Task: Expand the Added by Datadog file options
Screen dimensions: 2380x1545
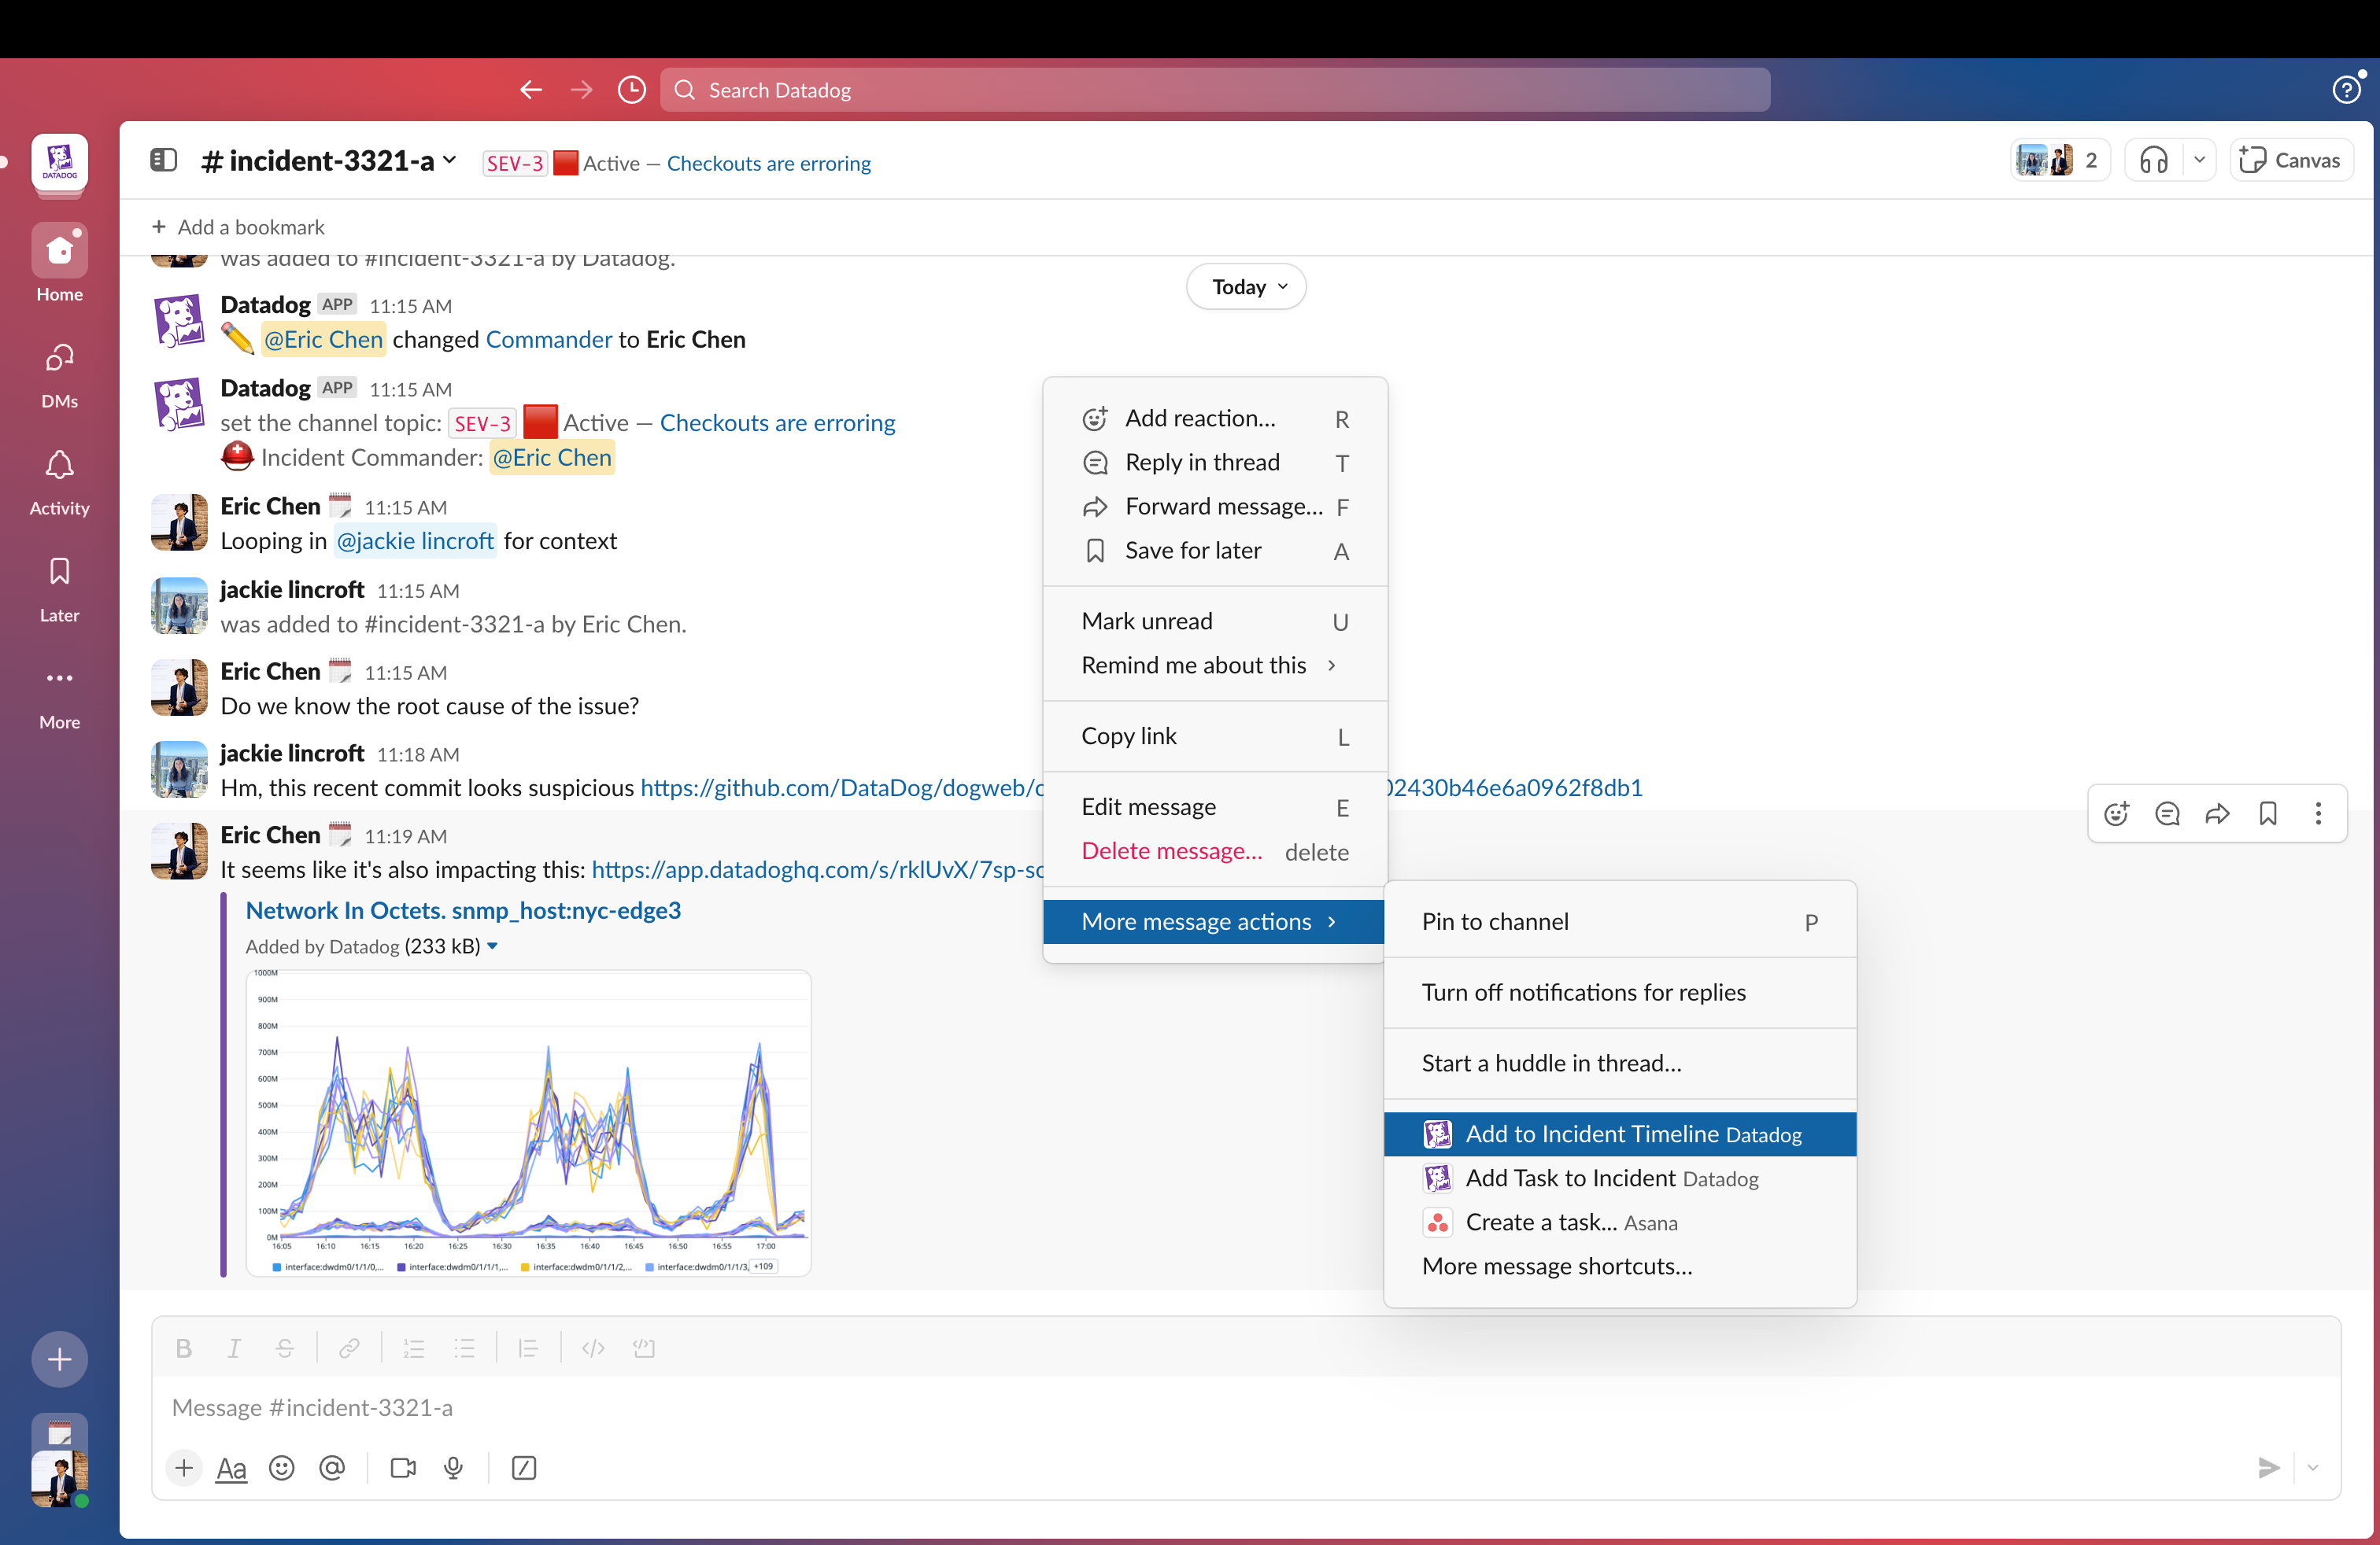Action: pos(493,946)
